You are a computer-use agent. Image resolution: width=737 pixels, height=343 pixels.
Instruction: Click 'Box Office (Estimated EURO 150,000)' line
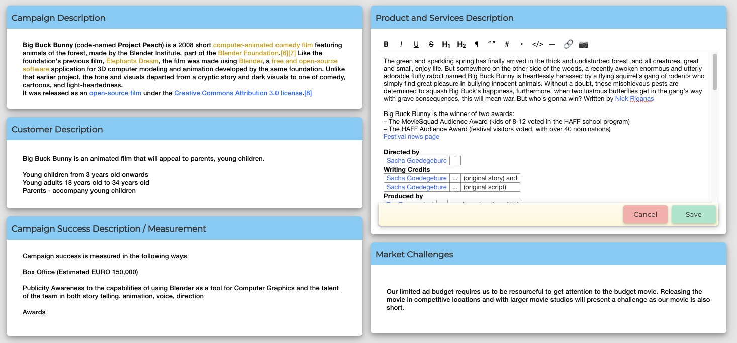click(80, 272)
